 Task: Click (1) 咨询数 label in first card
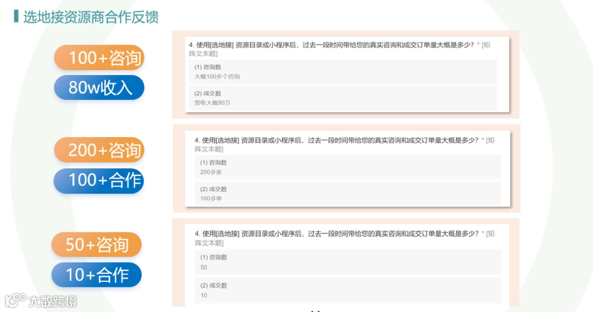click(x=208, y=67)
